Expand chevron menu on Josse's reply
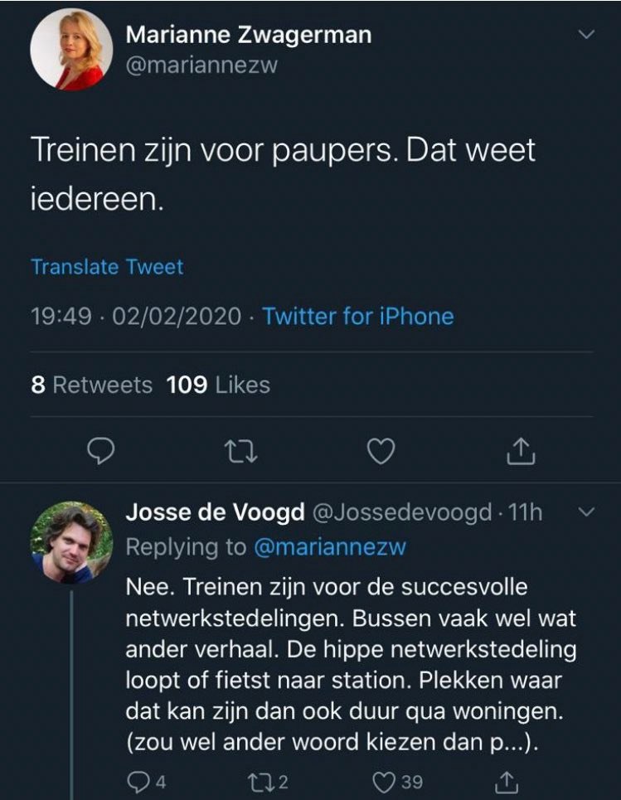The width and height of the screenshot is (621, 800). [x=586, y=512]
